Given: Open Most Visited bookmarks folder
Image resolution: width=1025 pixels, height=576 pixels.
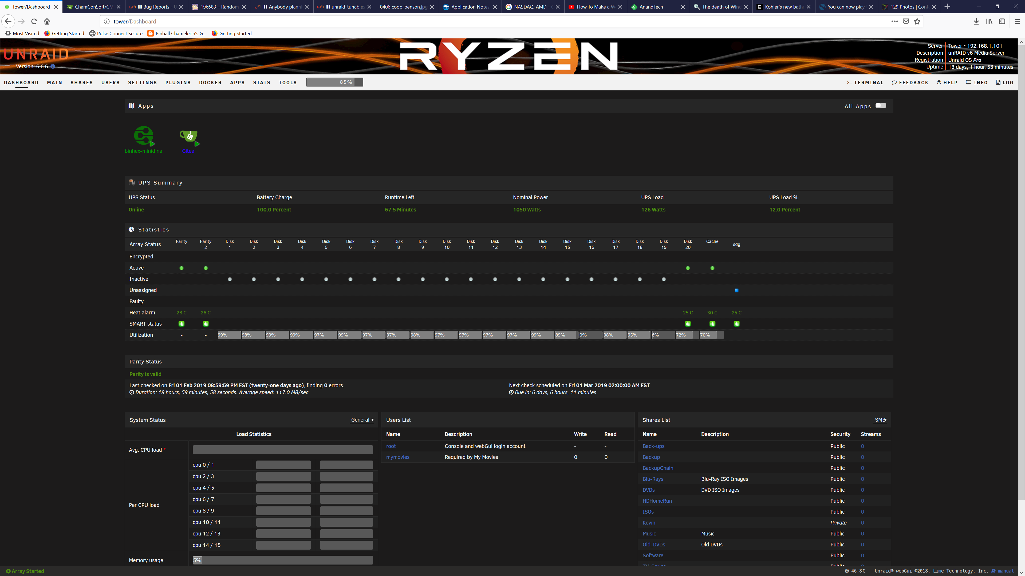Looking at the screenshot, I should pos(22,33).
